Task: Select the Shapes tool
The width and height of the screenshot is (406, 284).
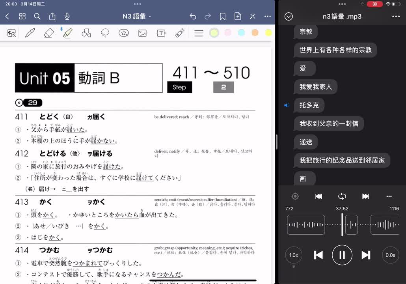Action: pyautogui.click(x=86, y=33)
